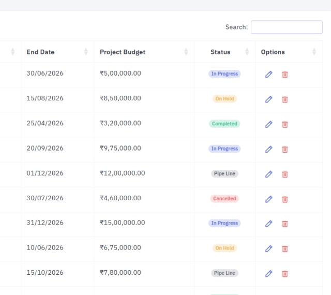Screen dimensions: 331x295
Task: Edit project with ₹12,00,000.00 budget
Action: click(269, 174)
